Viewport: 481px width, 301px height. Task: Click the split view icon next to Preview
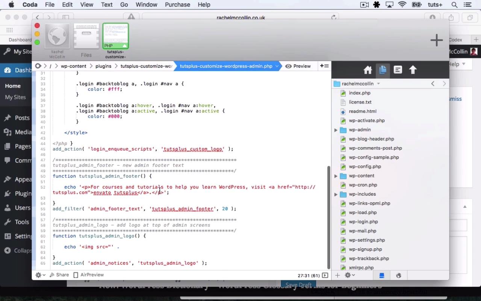pos(324,66)
